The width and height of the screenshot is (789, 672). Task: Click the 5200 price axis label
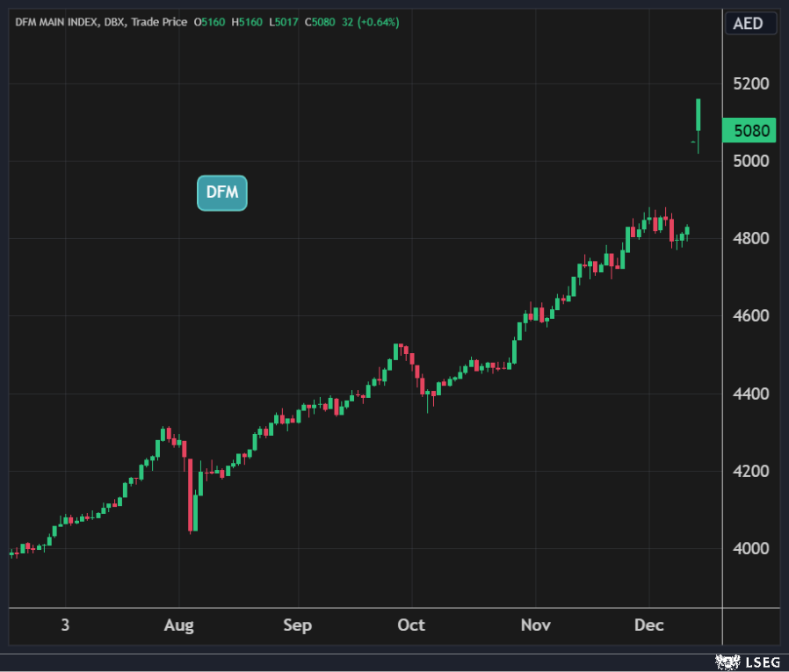click(751, 84)
